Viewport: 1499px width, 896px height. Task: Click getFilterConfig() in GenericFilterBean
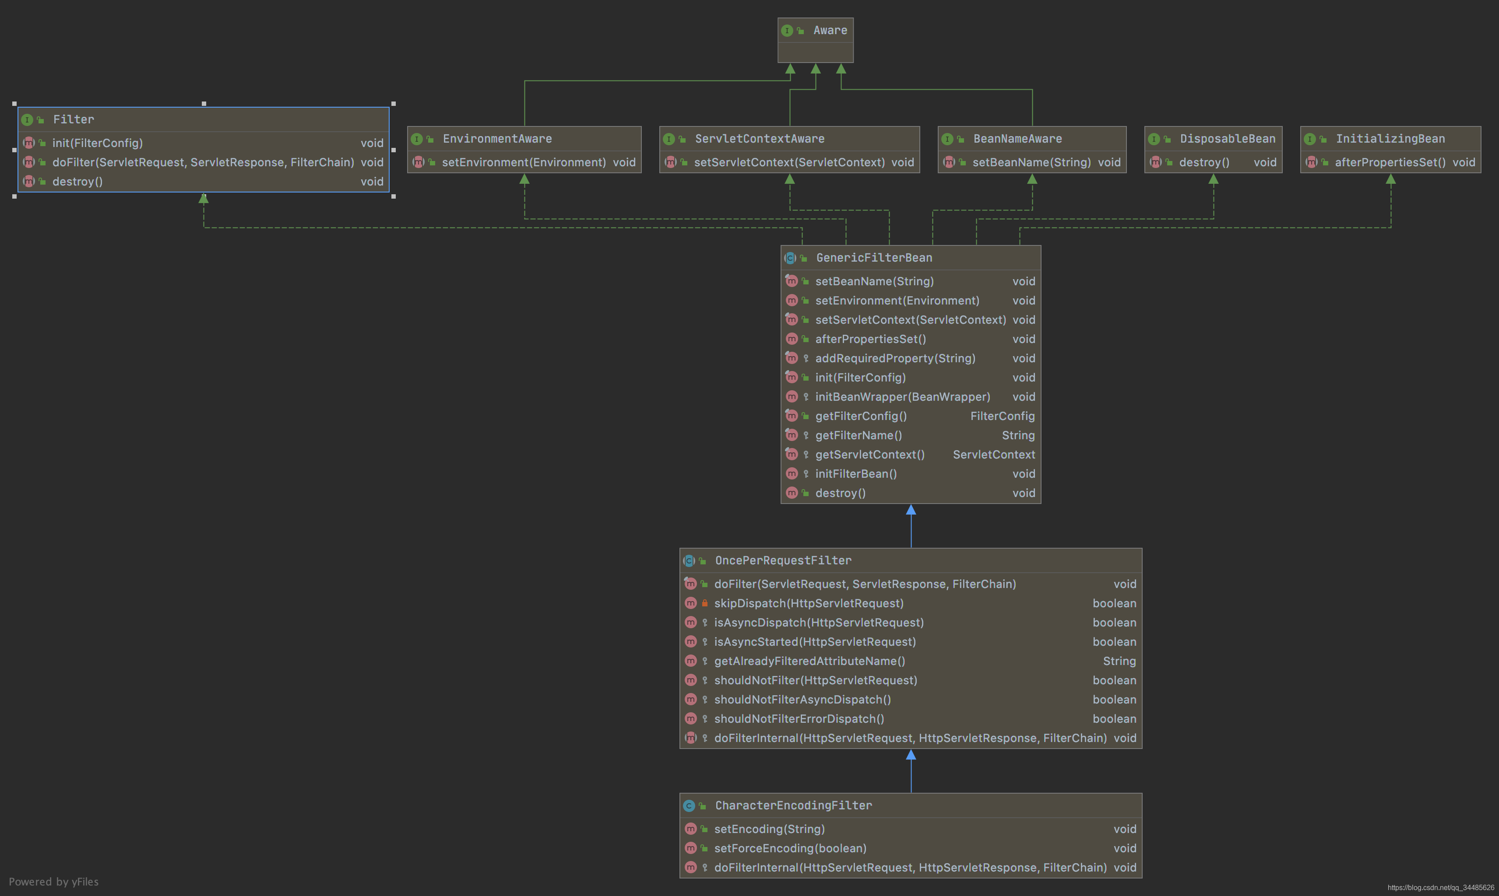(860, 416)
